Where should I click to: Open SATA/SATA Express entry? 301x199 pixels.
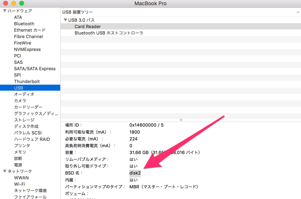(x=35, y=69)
